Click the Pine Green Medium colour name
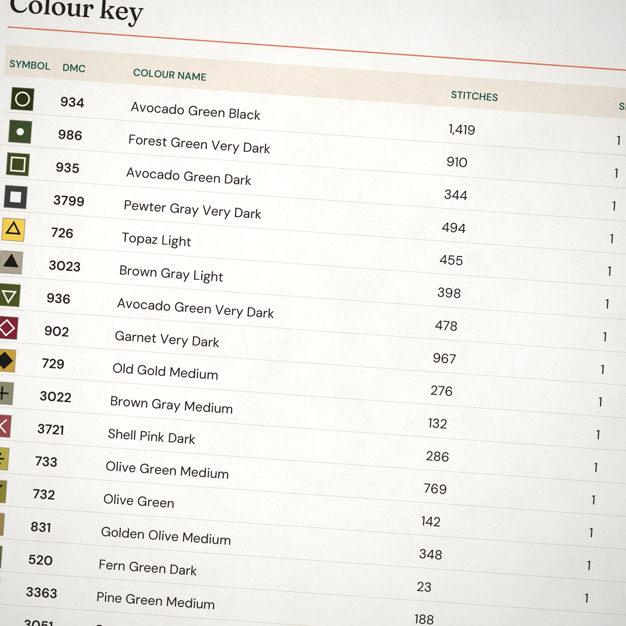Screen dimensions: 626x626 (x=155, y=601)
